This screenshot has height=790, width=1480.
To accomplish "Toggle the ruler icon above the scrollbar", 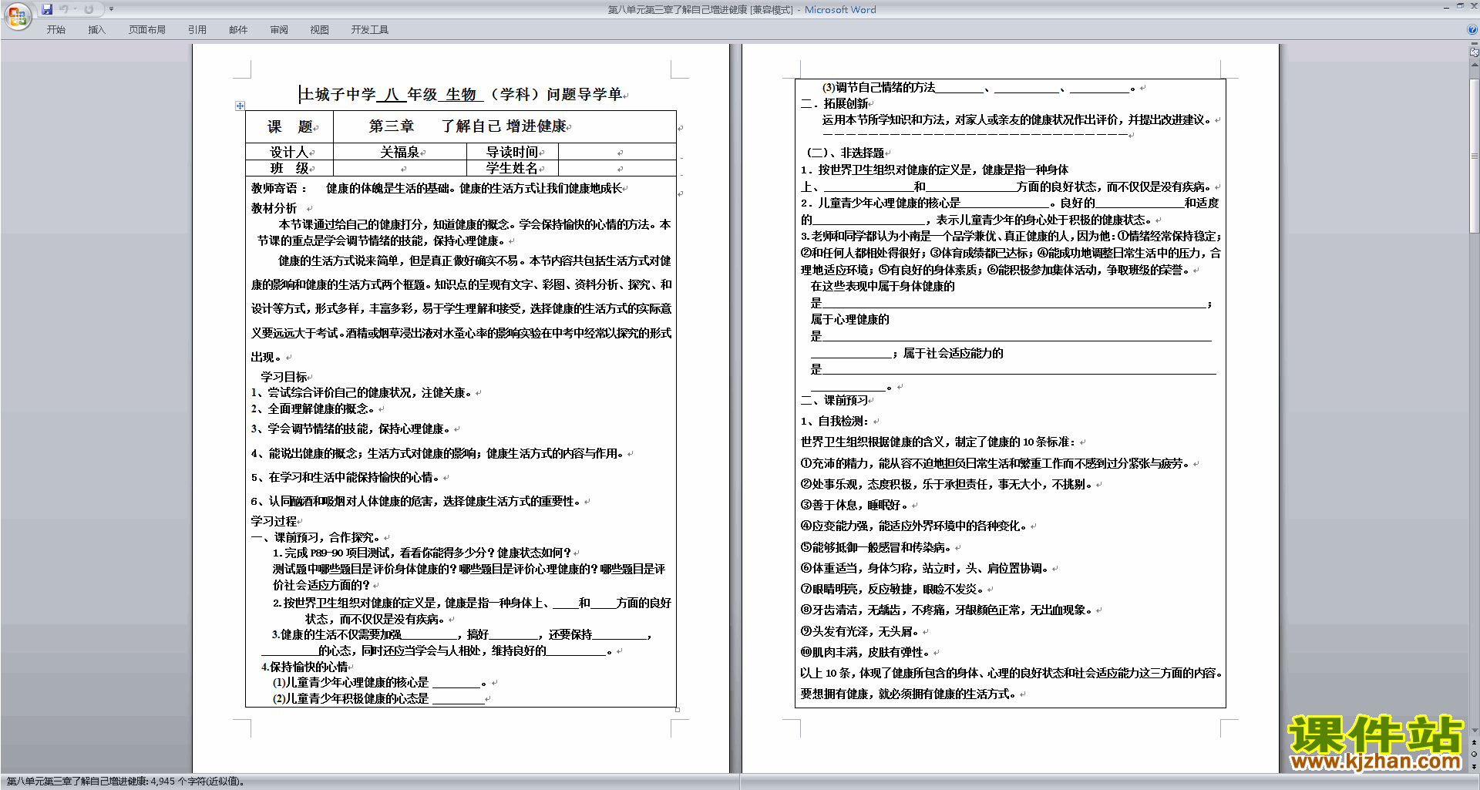I will [1475, 53].
